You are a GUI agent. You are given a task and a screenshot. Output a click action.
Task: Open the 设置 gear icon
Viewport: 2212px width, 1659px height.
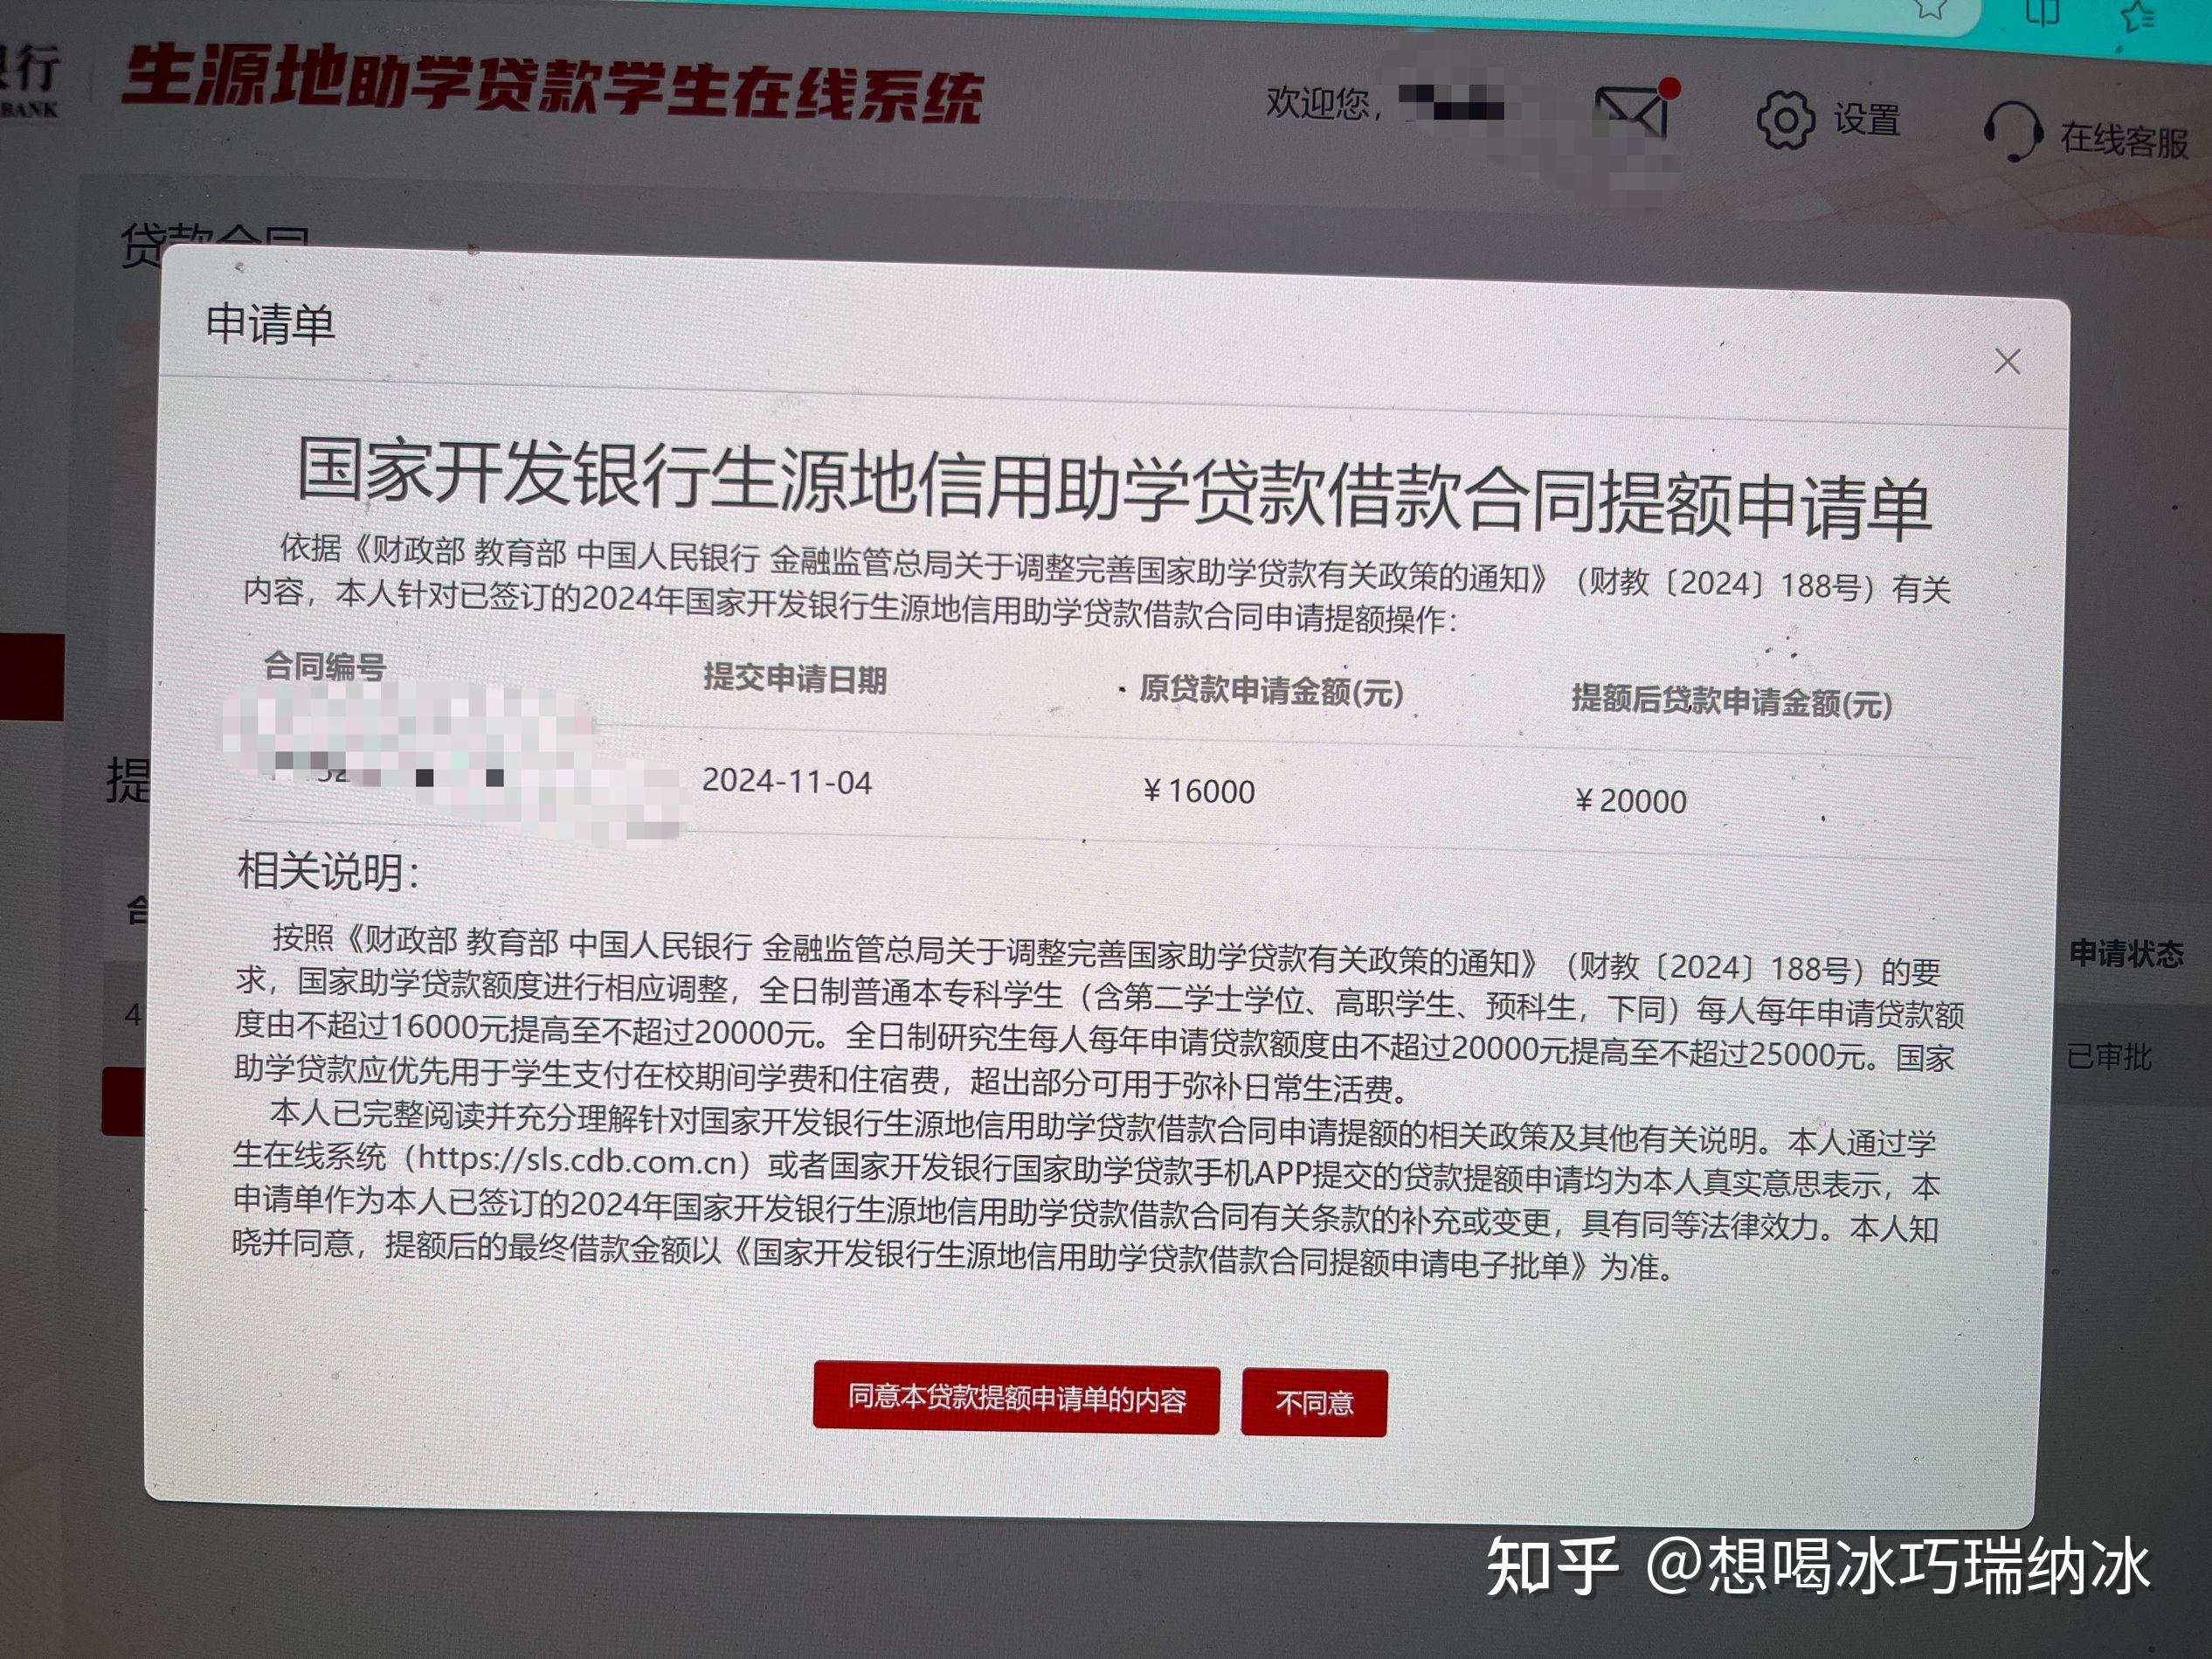pyautogui.click(x=1785, y=120)
